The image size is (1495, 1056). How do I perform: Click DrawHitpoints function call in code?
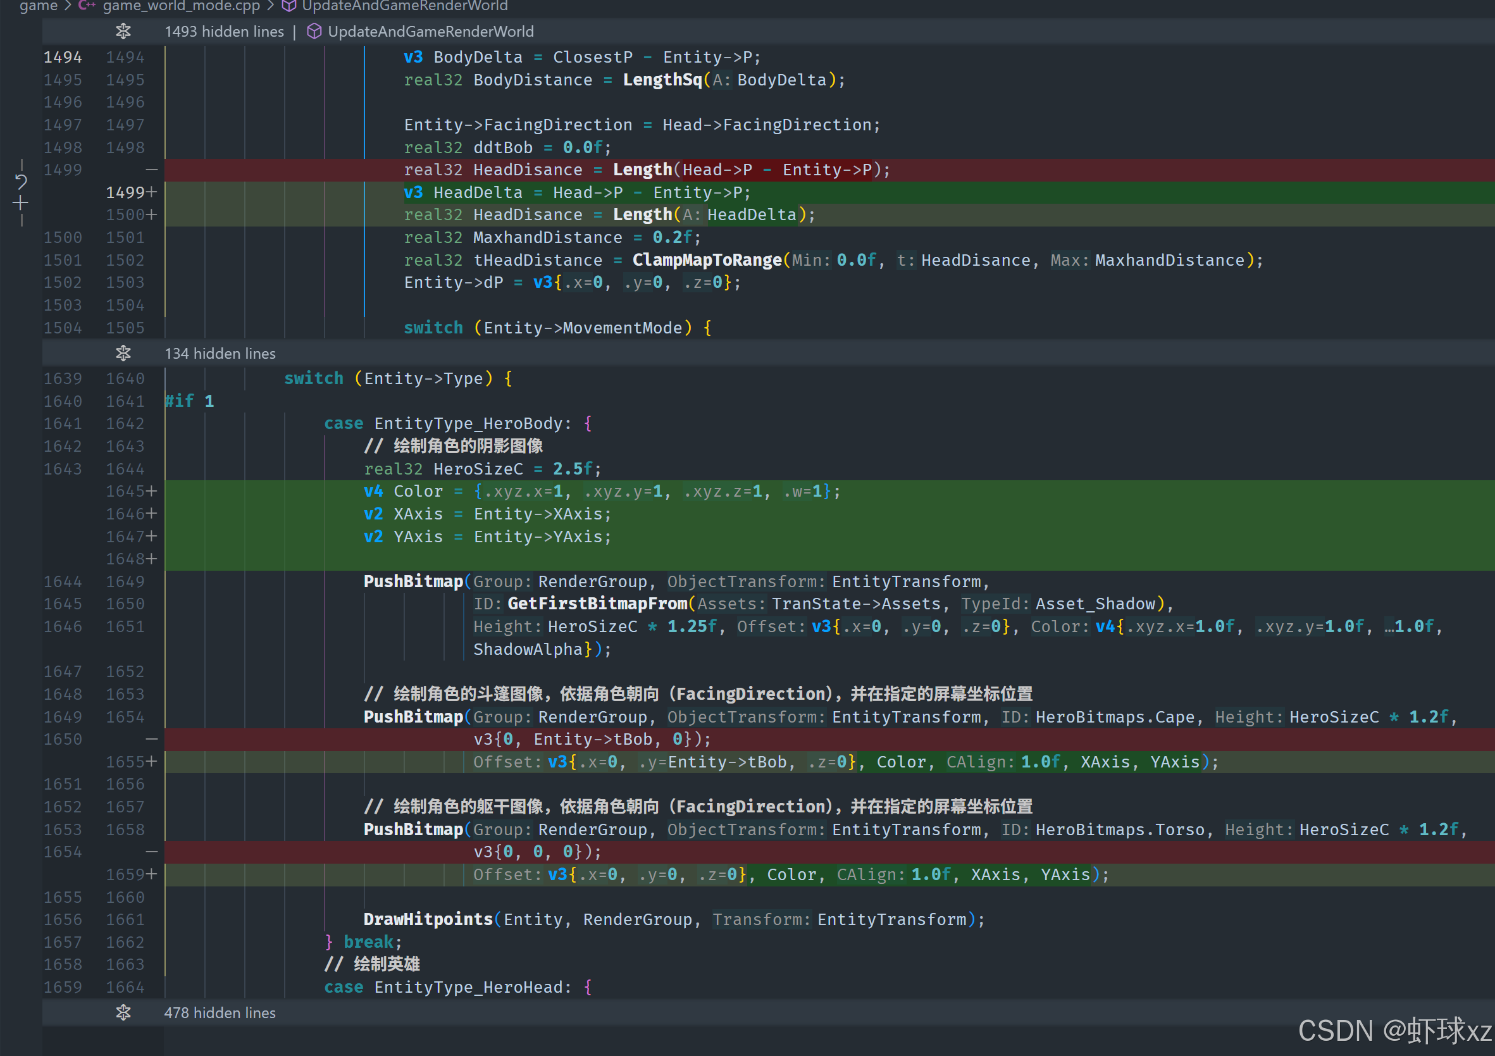428,919
